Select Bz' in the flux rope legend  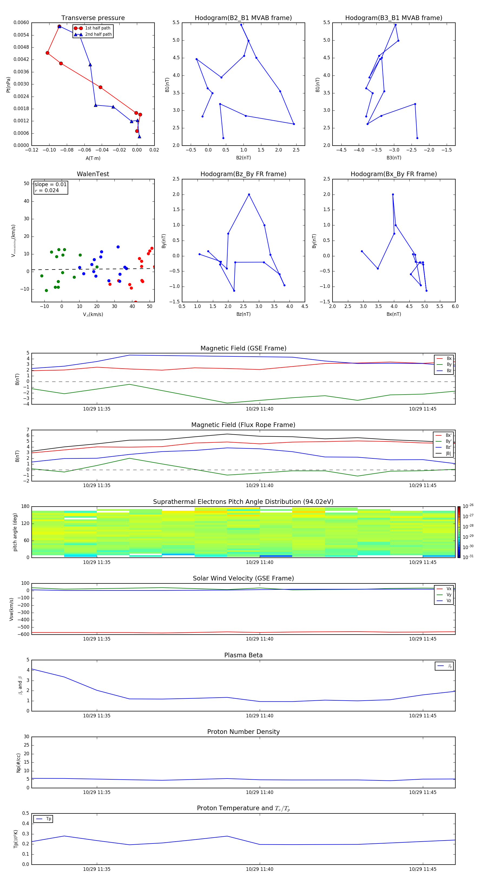pos(444,447)
